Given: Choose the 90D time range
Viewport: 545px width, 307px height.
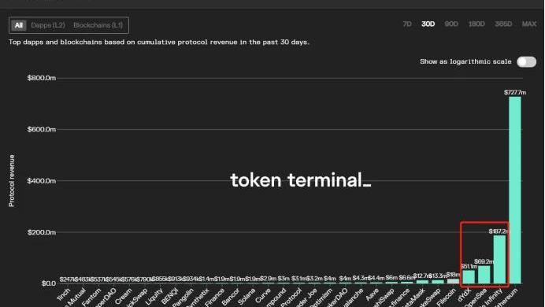Looking at the screenshot, I should pyautogui.click(x=451, y=24).
